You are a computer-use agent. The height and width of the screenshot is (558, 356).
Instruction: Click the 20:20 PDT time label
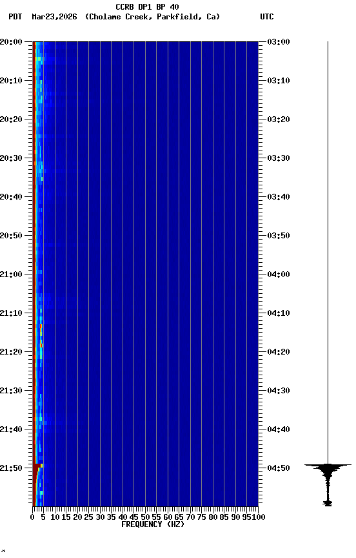click(11, 119)
